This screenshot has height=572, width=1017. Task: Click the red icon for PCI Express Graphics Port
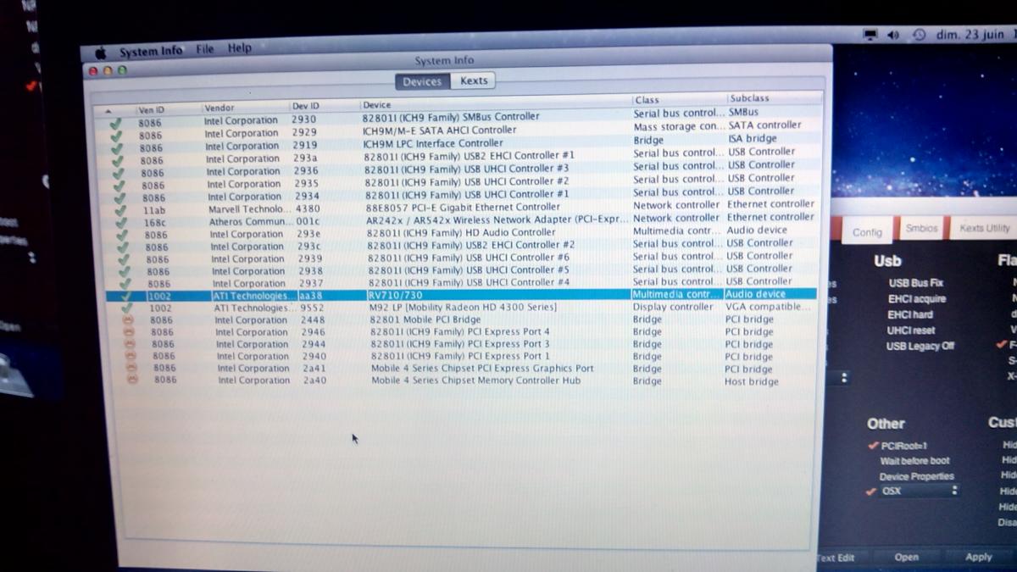tap(132, 368)
